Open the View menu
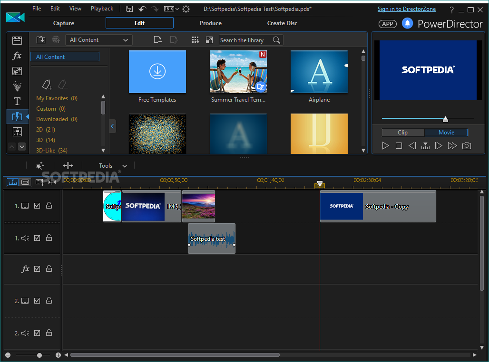 click(75, 9)
